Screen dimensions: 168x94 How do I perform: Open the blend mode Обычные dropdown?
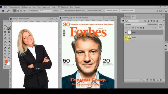pyautogui.click(x=135, y=24)
